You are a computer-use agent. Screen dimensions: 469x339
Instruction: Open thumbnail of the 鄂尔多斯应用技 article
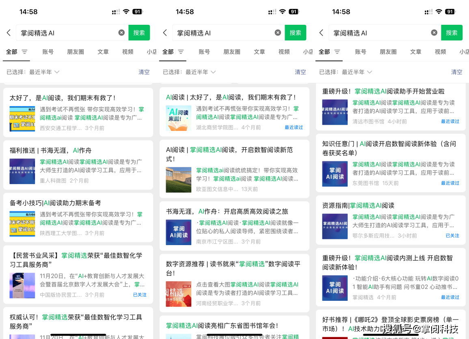point(335,226)
